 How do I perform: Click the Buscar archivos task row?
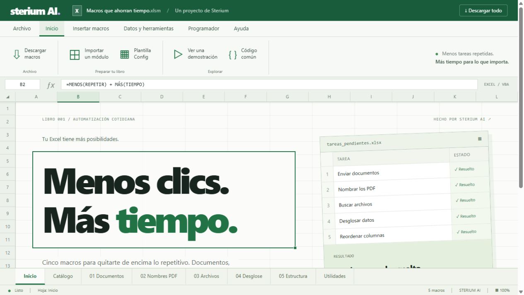point(407,203)
